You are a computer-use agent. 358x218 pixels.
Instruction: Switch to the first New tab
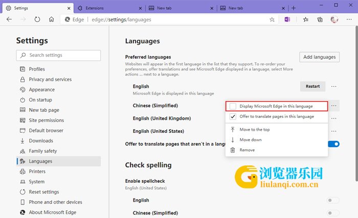pos(181,8)
